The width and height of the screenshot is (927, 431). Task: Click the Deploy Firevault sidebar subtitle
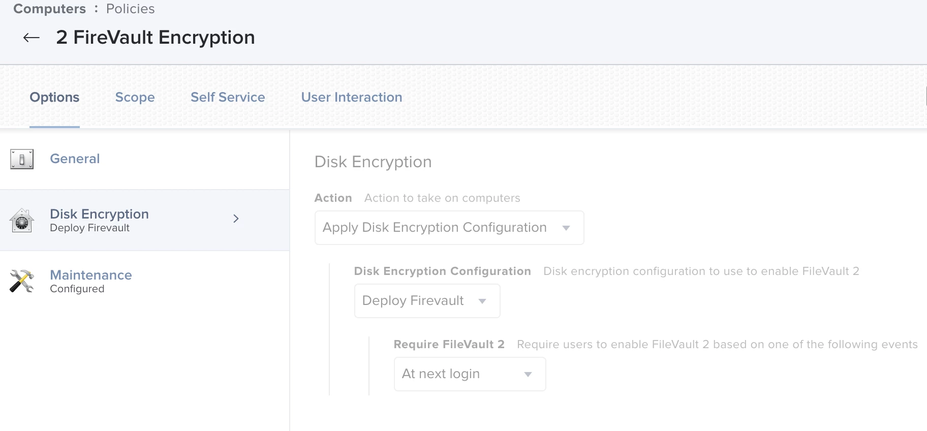(x=89, y=228)
